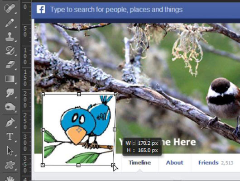240x181 pixels.
Task: Select the Type tool
Action: tap(10, 137)
